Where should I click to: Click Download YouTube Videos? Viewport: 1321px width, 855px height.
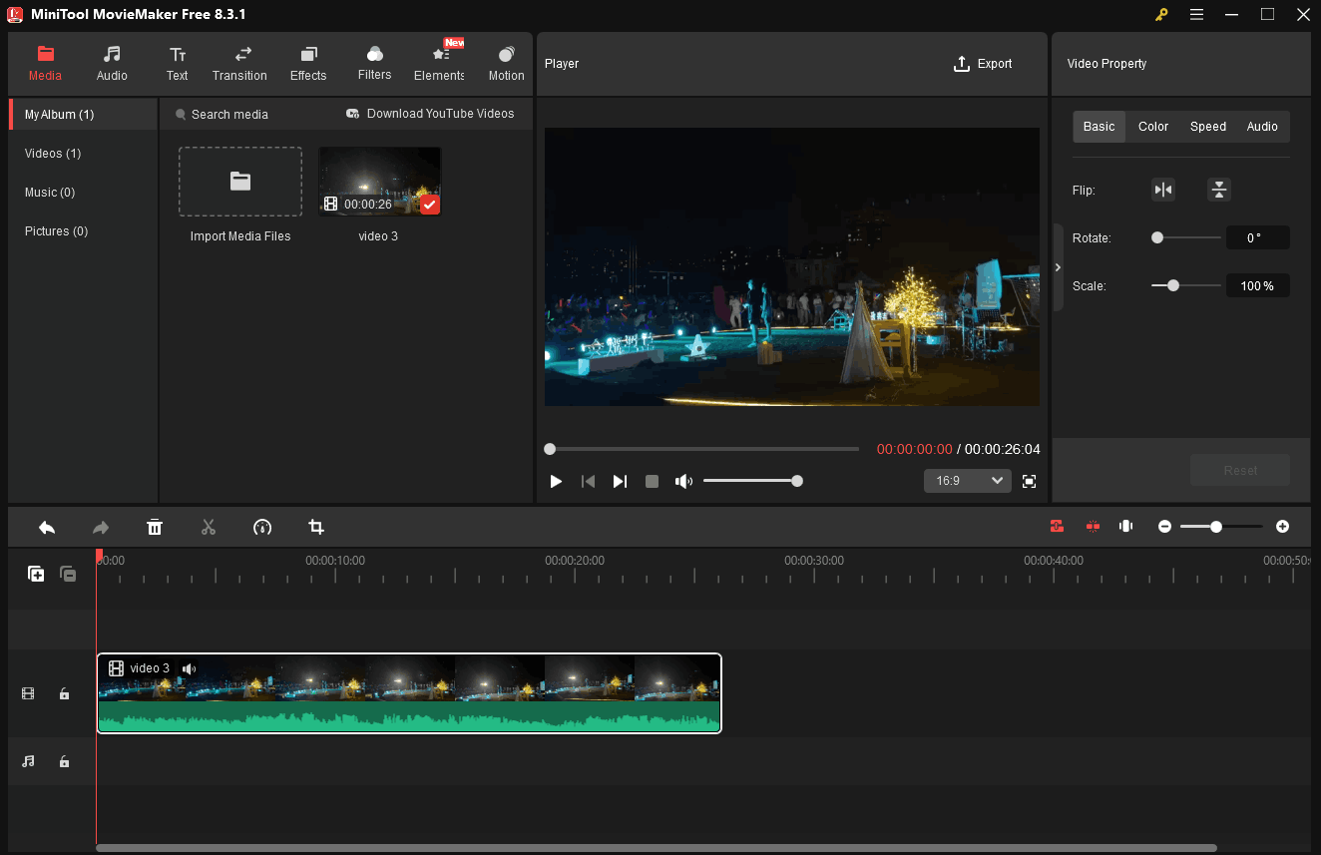tap(431, 114)
